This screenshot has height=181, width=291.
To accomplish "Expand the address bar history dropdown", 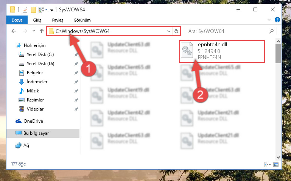I will pyautogui.click(x=168, y=31).
